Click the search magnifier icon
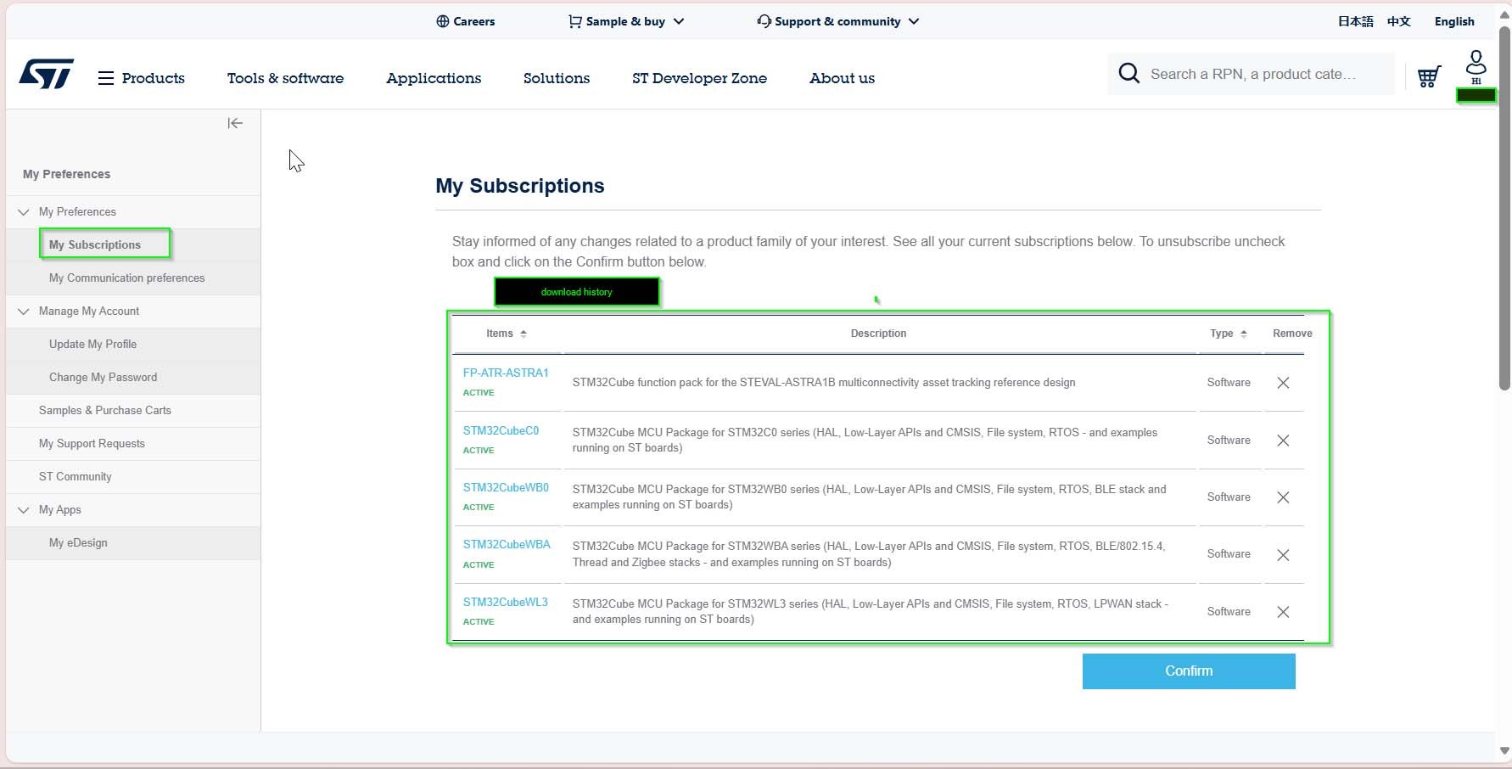Viewport: 1512px width, 769px height. [x=1128, y=73]
